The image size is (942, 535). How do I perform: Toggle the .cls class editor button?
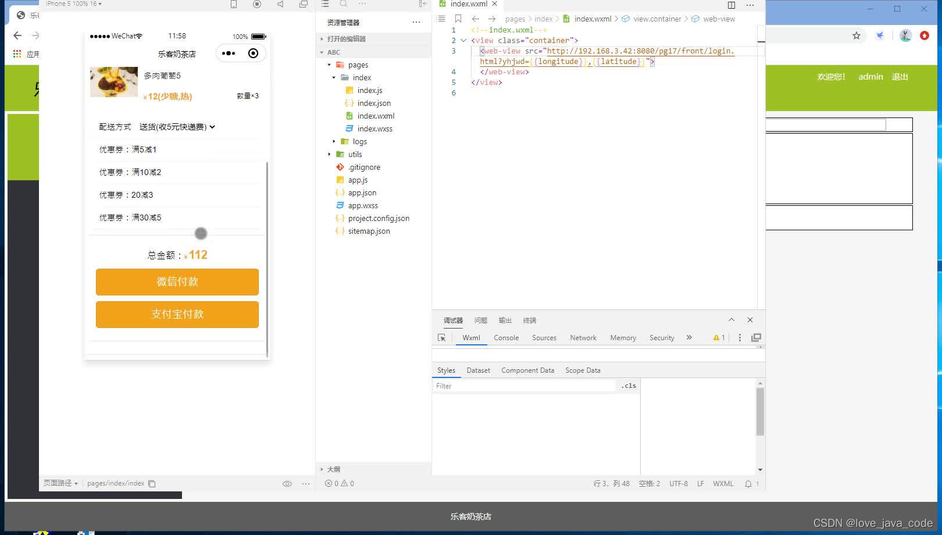(629, 386)
